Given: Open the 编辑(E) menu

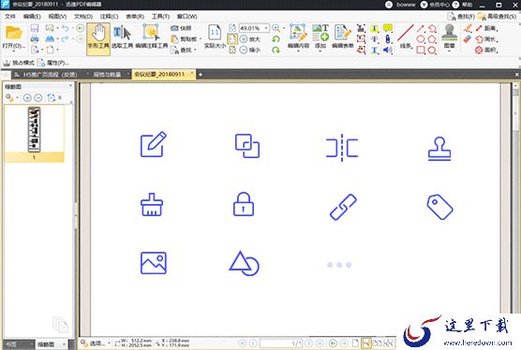Looking at the screenshot, I should click(x=32, y=16).
